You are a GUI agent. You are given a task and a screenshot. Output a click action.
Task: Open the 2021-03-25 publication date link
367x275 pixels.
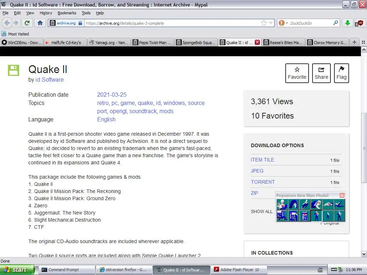pos(112,95)
